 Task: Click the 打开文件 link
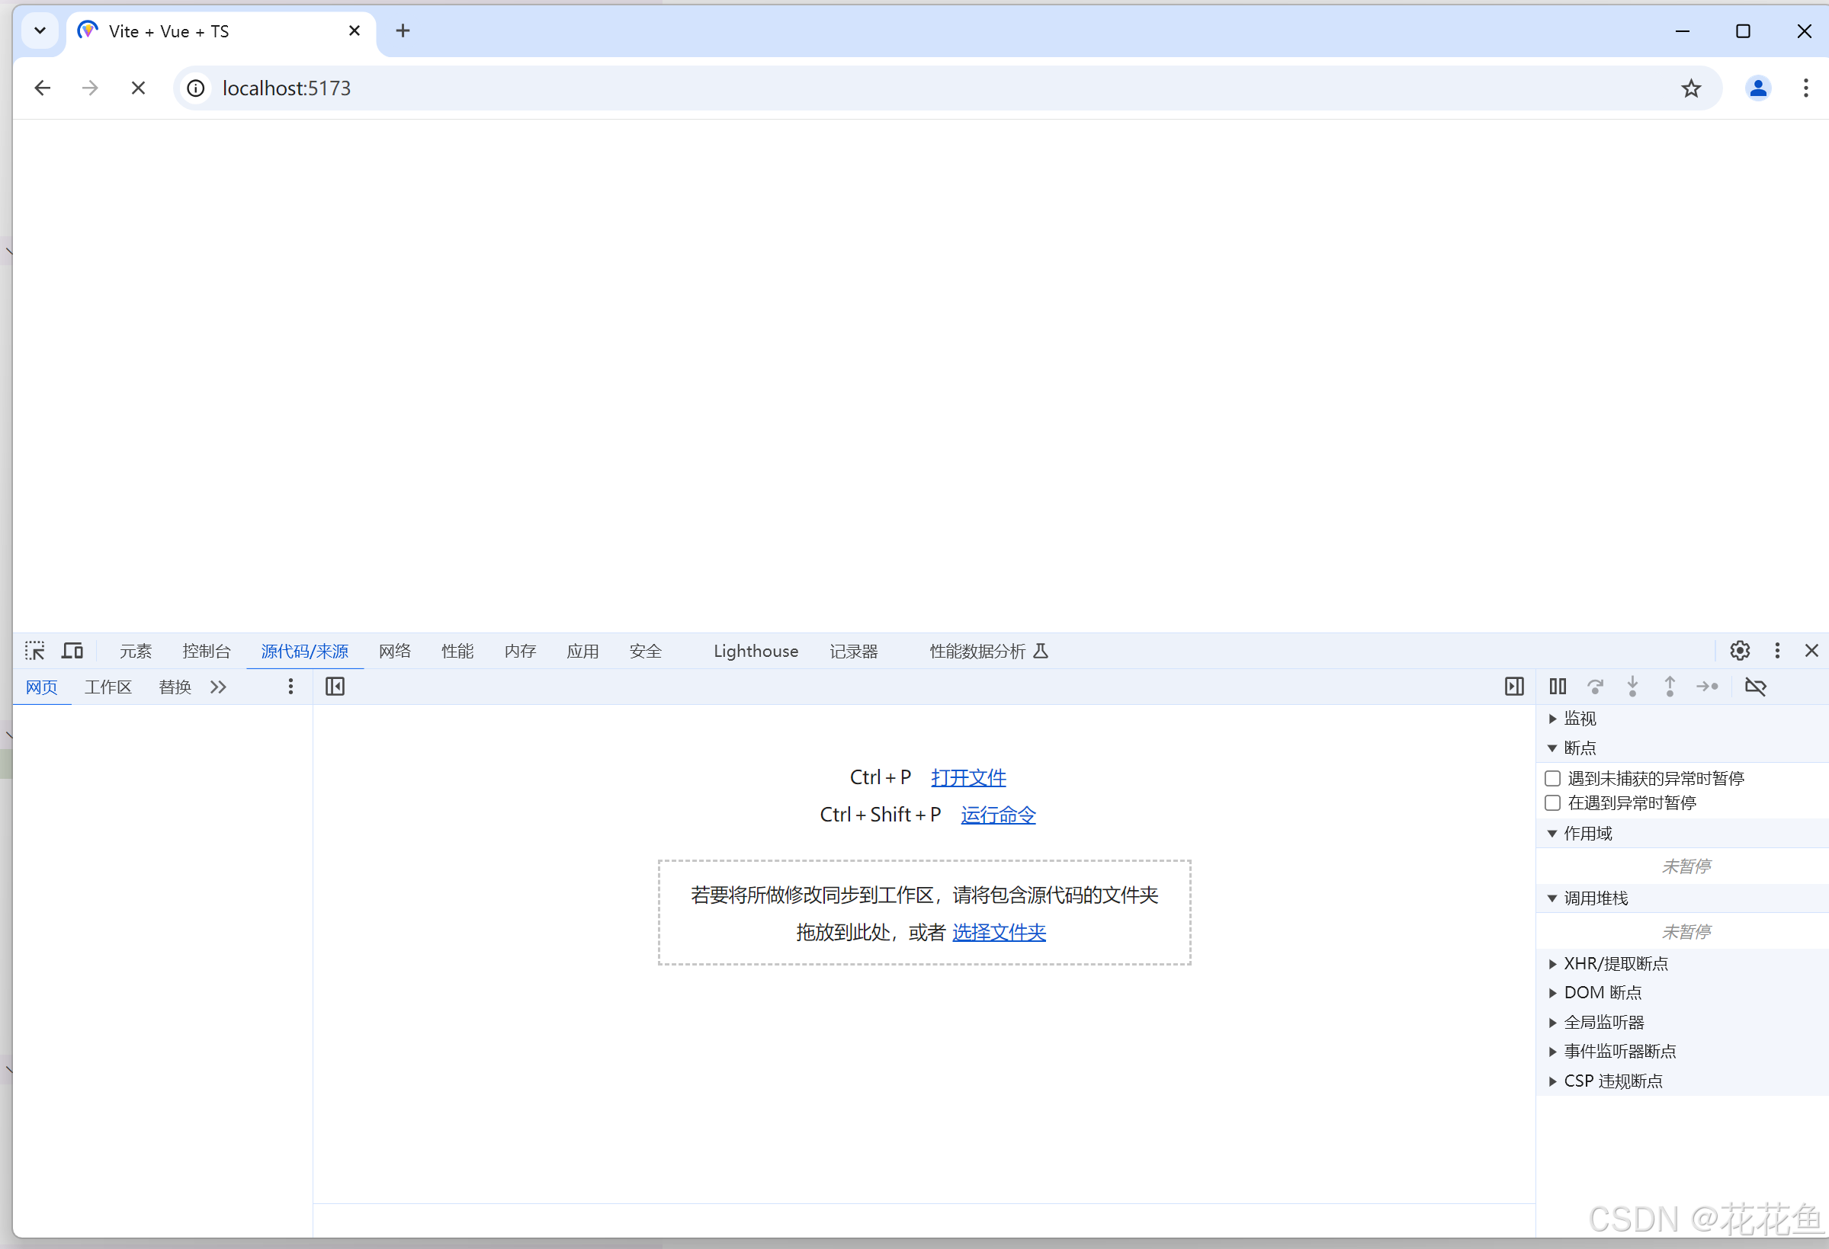(968, 777)
